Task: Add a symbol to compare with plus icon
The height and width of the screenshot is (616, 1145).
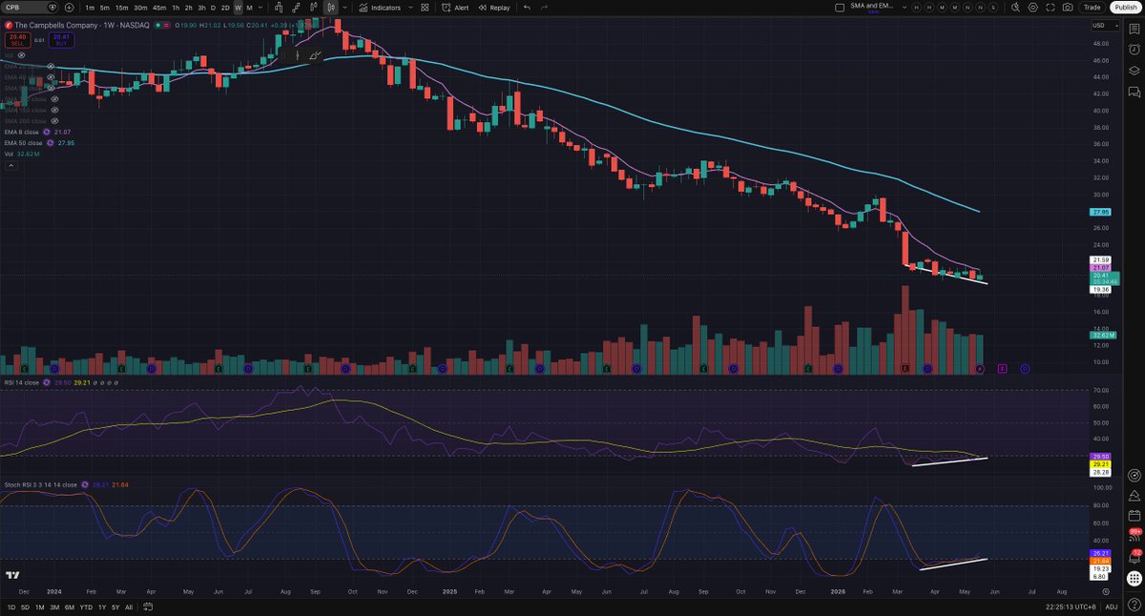Action: 69,7
